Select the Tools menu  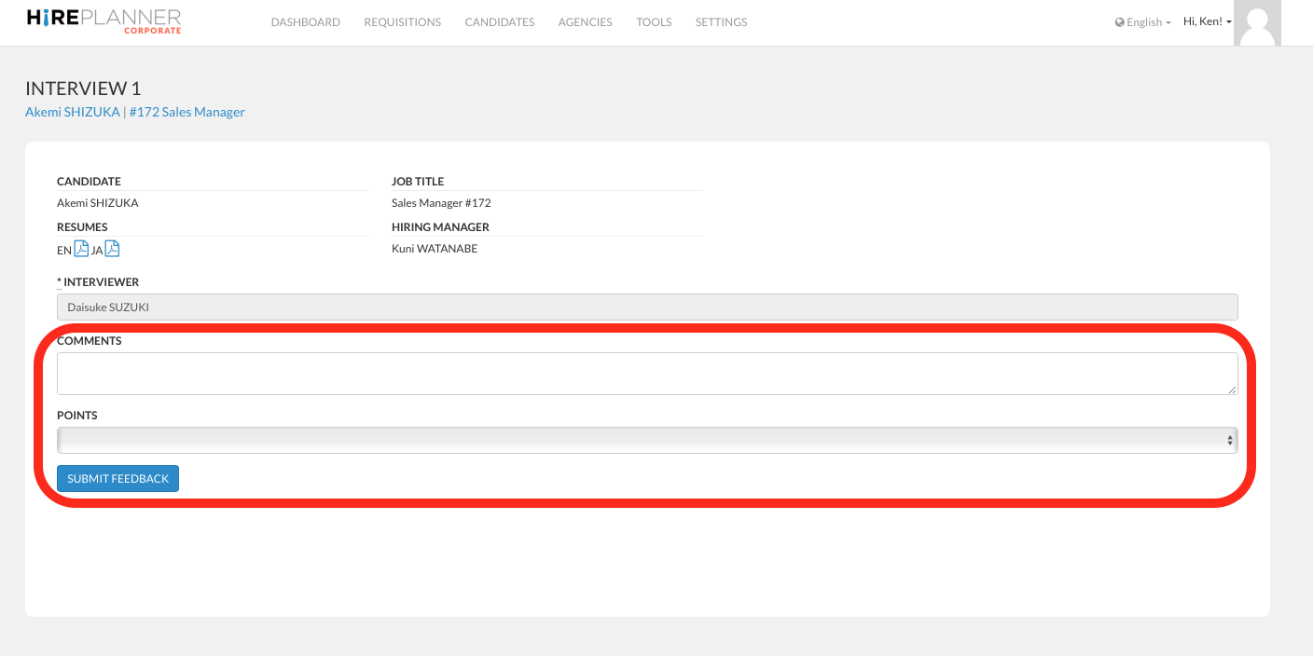pyautogui.click(x=654, y=22)
